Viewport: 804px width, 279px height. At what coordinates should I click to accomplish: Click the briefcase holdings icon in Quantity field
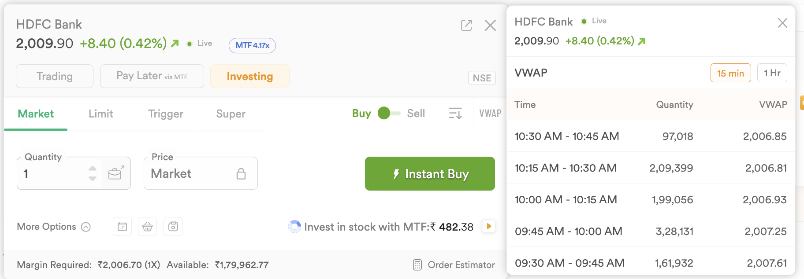[116, 173]
